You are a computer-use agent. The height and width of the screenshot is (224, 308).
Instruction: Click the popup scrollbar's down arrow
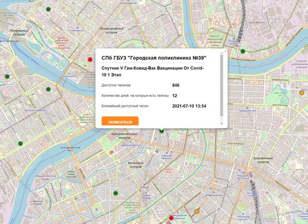(x=222, y=124)
